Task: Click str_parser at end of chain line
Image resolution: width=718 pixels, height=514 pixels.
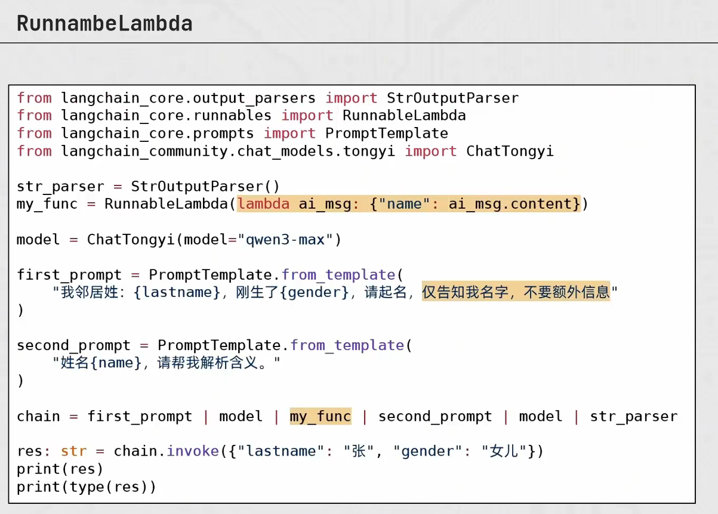Action: (634, 416)
